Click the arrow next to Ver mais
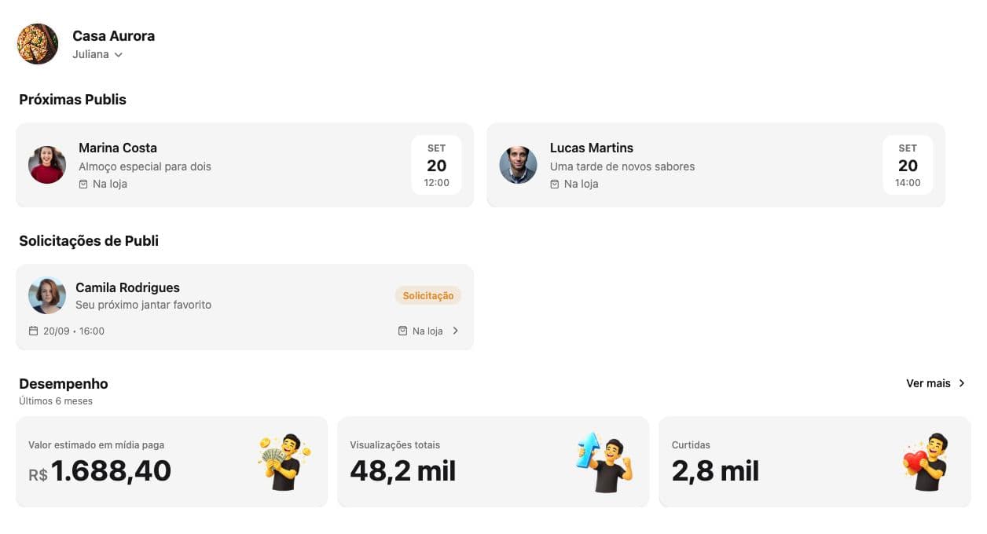Image resolution: width=987 pixels, height=534 pixels. point(962,383)
